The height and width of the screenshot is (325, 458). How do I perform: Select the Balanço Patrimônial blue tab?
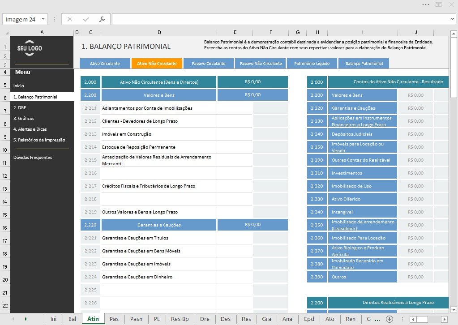click(364, 64)
